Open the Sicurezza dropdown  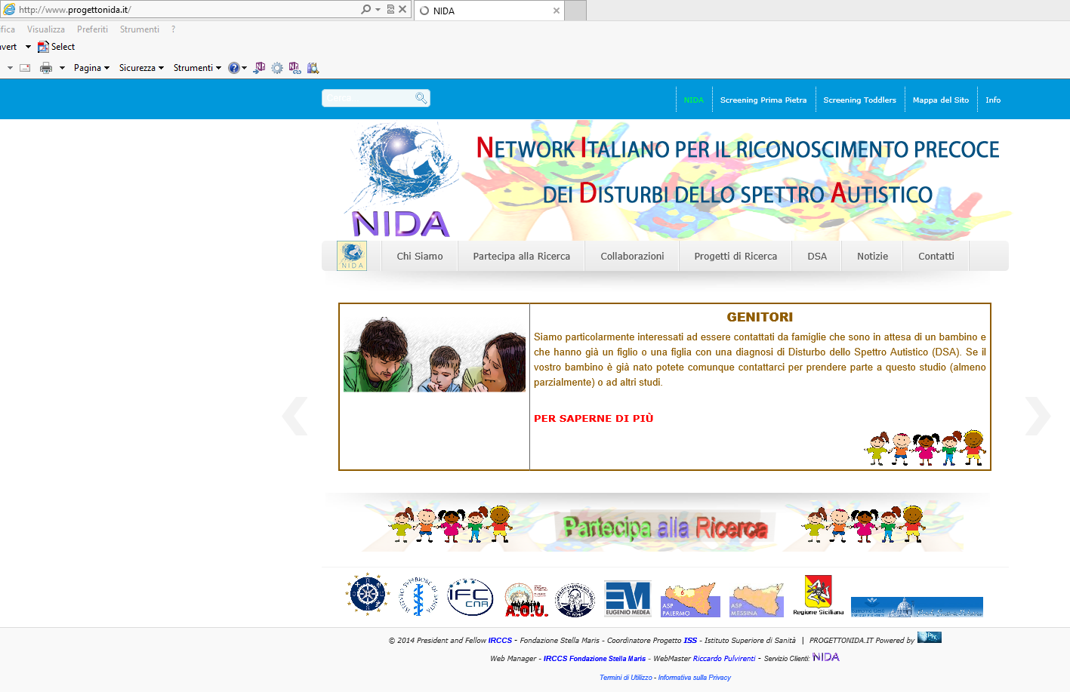click(141, 68)
